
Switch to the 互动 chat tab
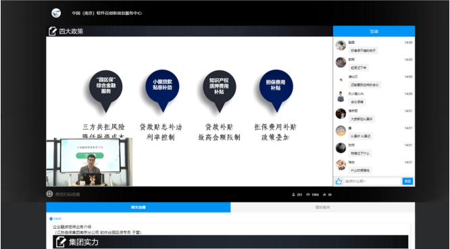374,31
